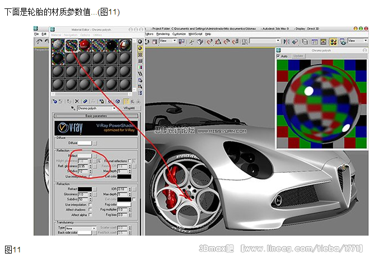This screenshot has width=379, height=258.
Task: Open Material Editor Options icon
Action: (140, 80)
